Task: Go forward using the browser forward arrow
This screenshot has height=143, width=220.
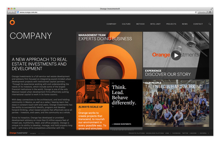Action: coord(13,12)
